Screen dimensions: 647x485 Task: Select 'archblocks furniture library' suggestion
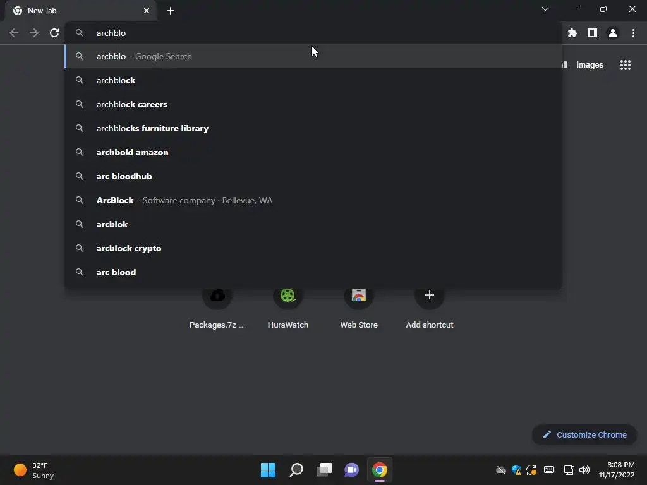tap(313, 128)
